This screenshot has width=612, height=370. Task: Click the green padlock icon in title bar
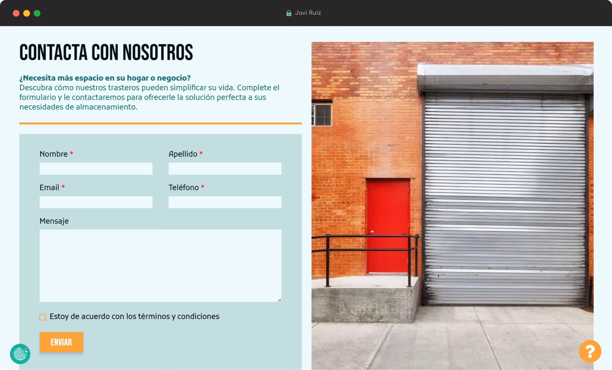pyautogui.click(x=289, y=13)
